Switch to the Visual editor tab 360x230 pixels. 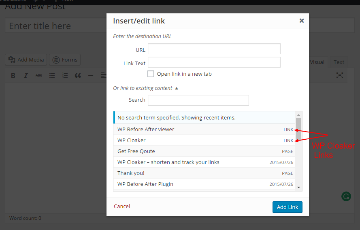click(317, 62)
